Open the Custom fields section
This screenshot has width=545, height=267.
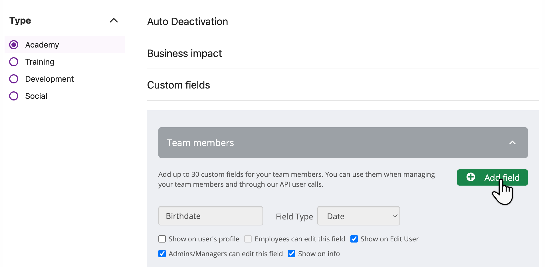pos(343,85)
